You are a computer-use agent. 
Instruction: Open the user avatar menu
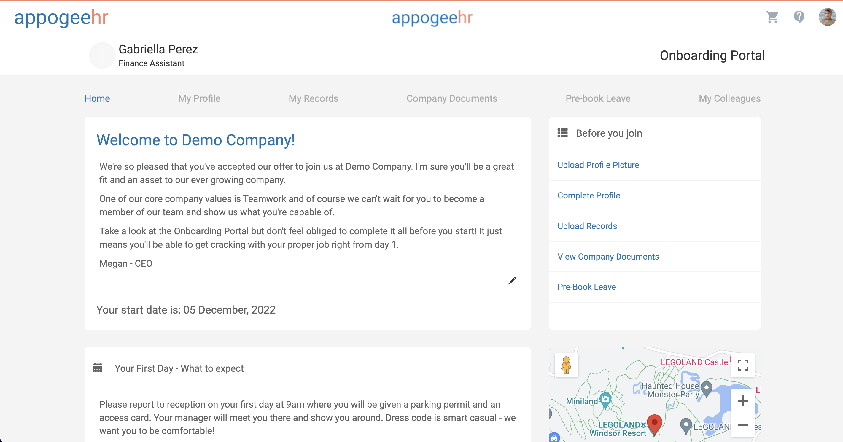click(827, 17)
